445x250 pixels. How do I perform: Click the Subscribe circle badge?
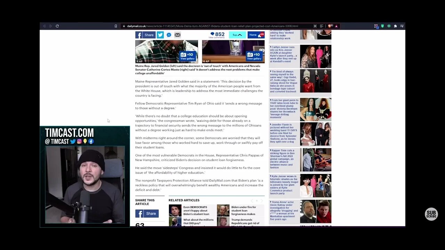(431, 214)
